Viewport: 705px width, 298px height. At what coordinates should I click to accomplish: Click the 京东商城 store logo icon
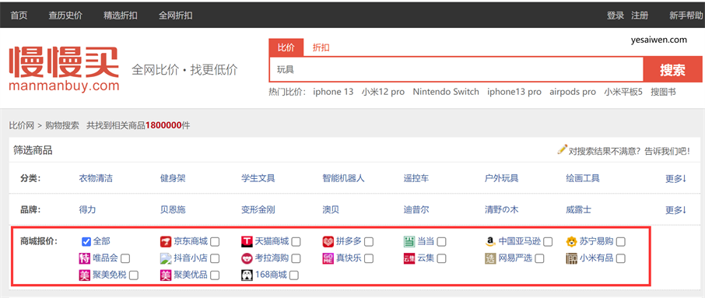tap(166, 242)
